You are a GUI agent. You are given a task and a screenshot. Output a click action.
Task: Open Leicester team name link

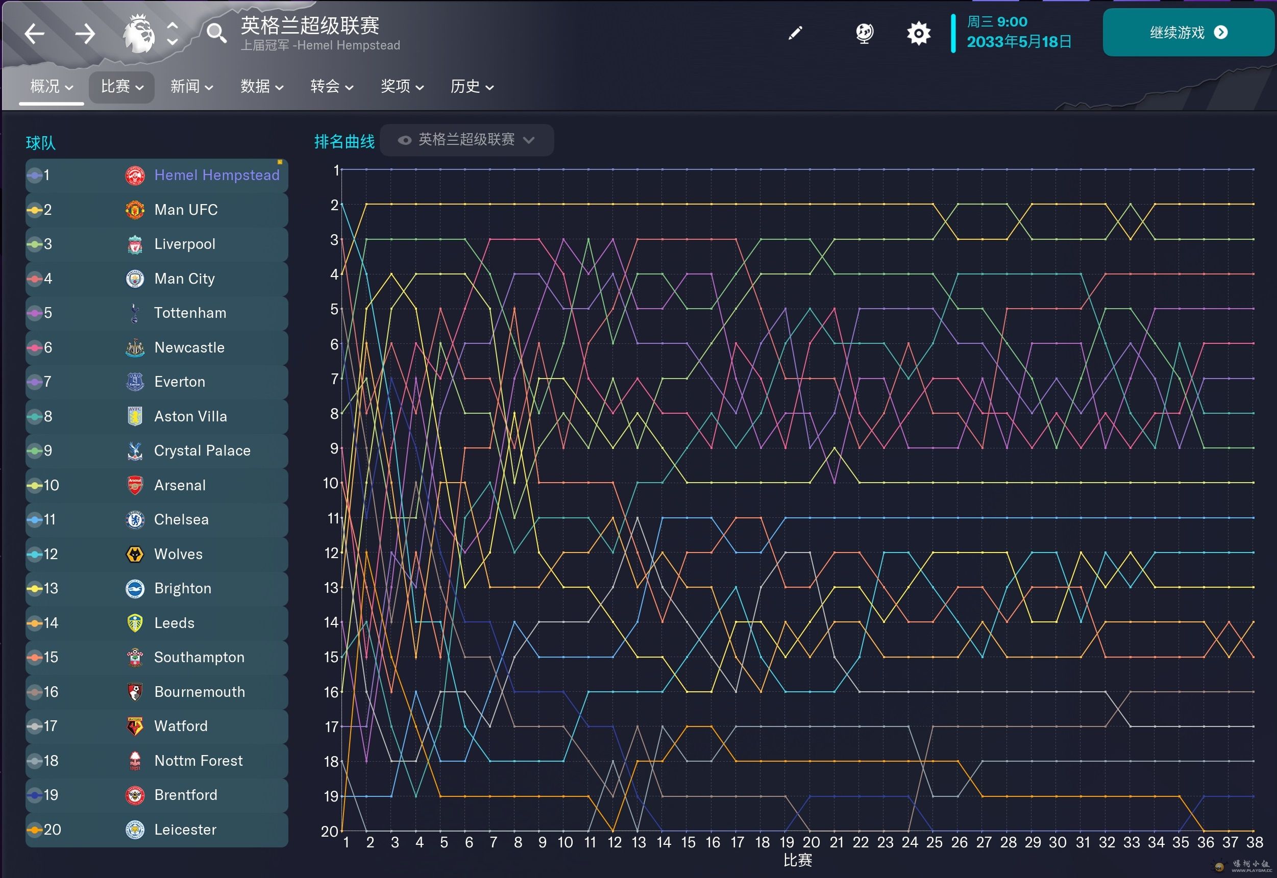[185, 830]
